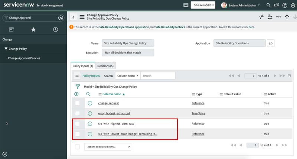Open Change Approval Policies module
This screenshot has width=297, height=159.
24,58
